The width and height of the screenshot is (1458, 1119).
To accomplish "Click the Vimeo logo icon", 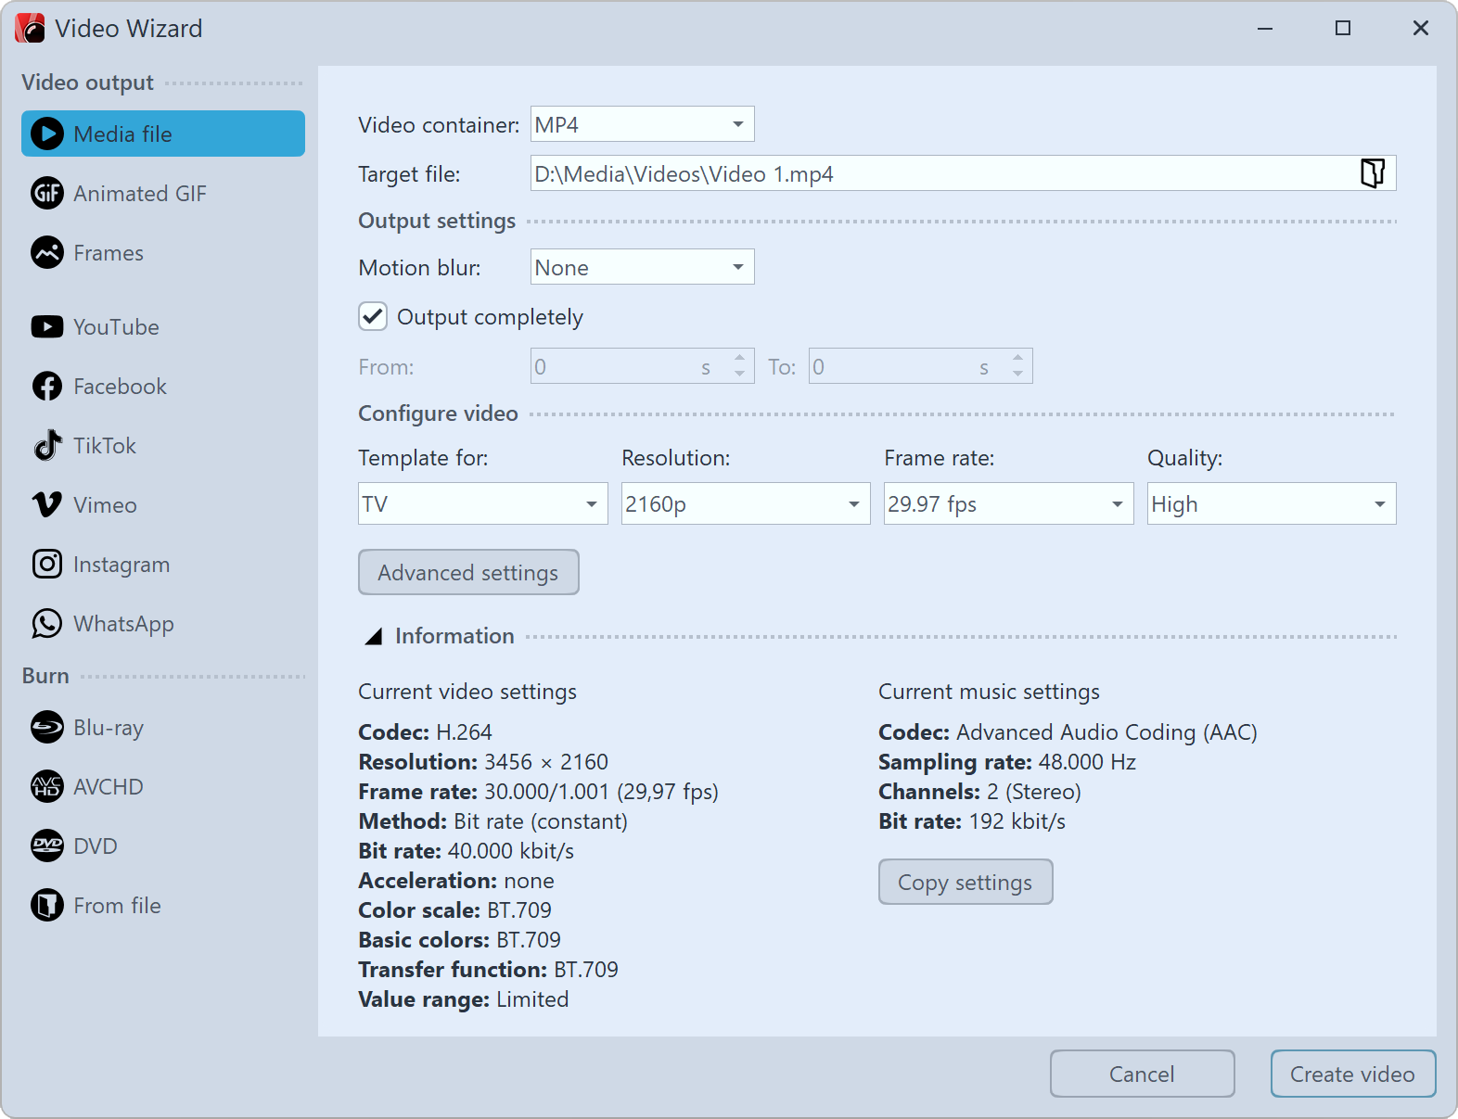I will coord(47,505).
